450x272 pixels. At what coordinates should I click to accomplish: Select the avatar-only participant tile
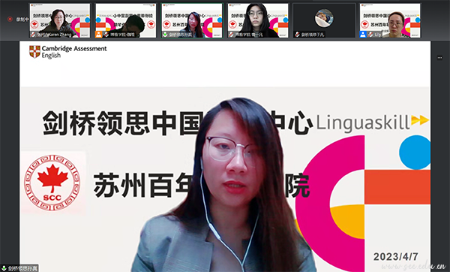pyautogui.click(x=324, y=20)
